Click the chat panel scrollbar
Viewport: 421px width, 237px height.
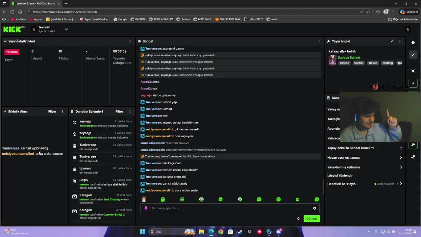coord(324,186)
